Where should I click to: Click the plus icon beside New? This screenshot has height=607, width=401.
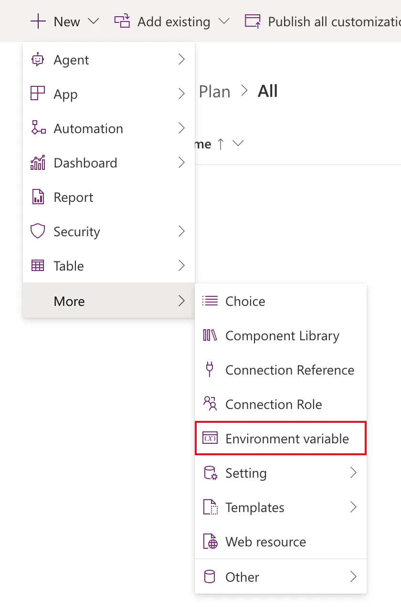tap(38, 21)
